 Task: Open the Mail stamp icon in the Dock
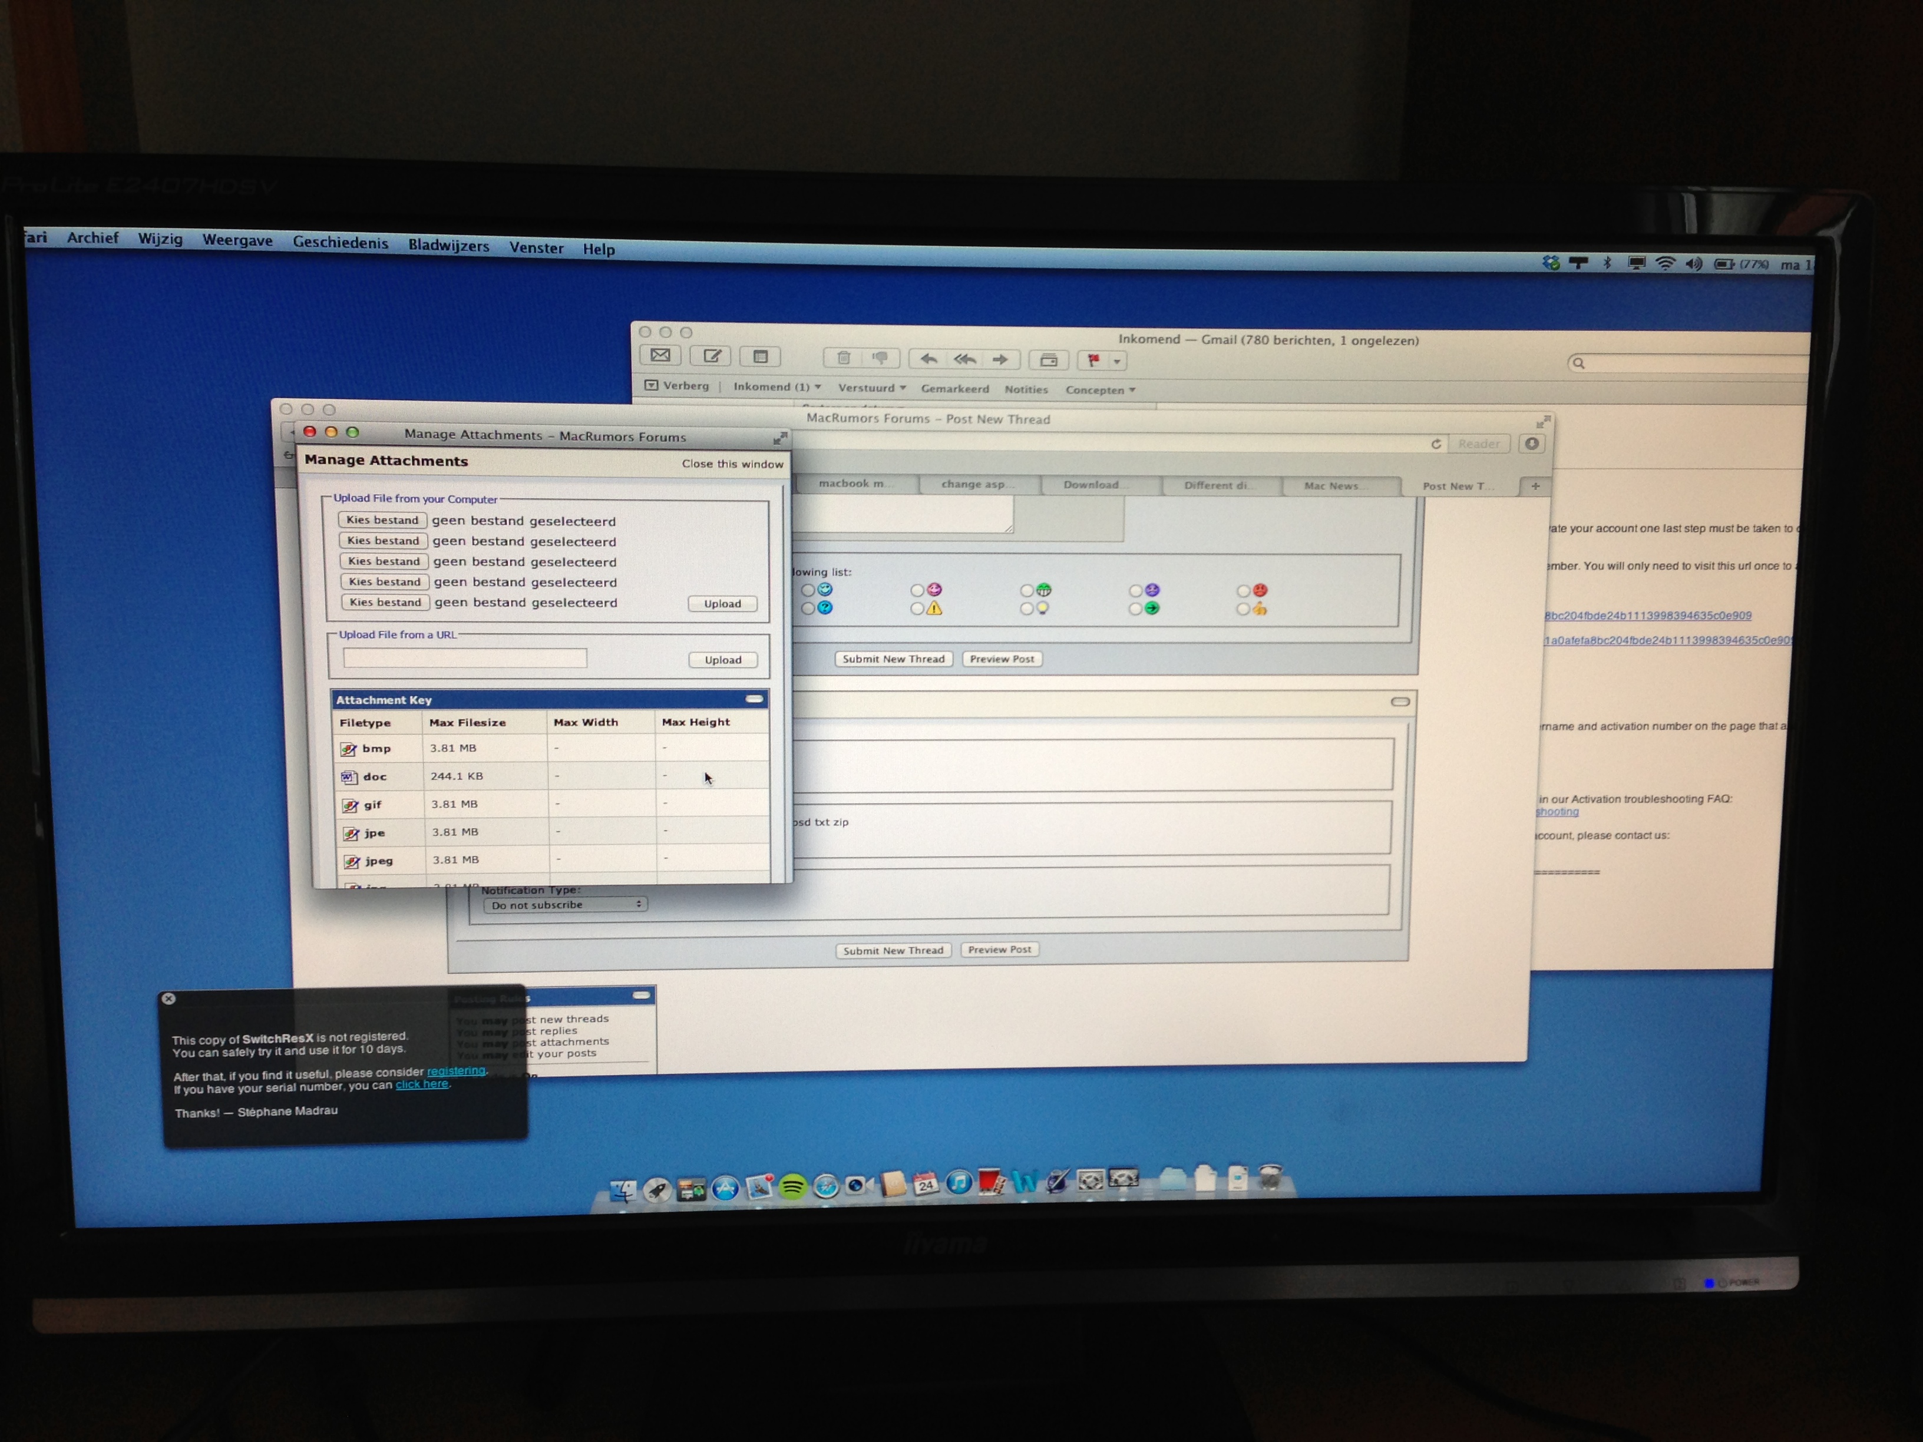(759, 1188)
